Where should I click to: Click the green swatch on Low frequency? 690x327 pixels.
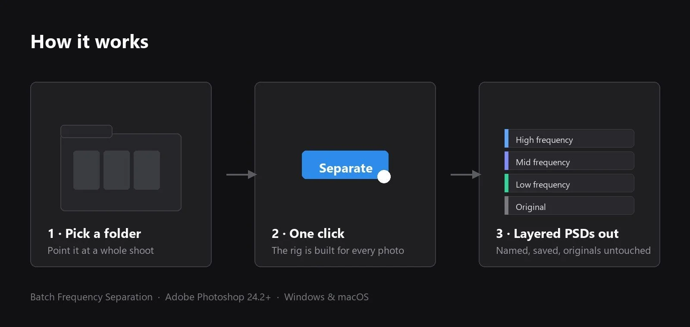click(506, 183)
